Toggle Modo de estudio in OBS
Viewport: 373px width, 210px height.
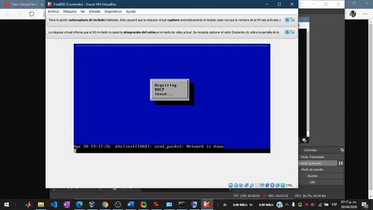312,170
